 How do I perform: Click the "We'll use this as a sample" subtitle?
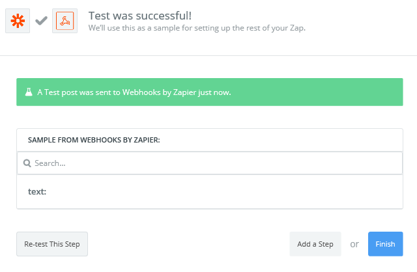pyautogui.click(x=197, y=28)
